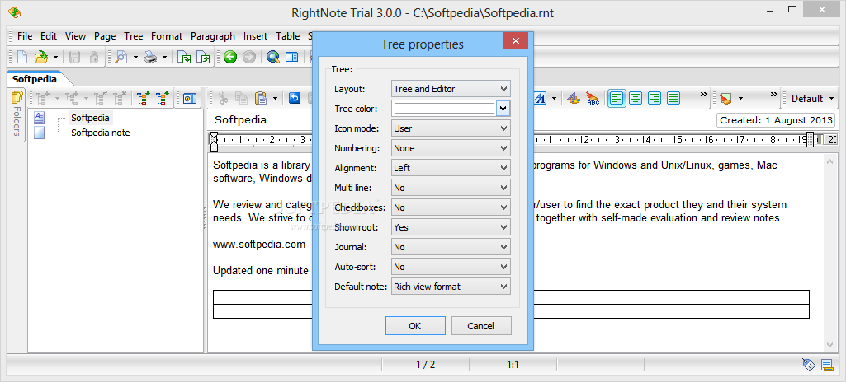846x382 pixels.
Task: Print using the printer icon
Action: pyautogui.click(x=150, y=57)
